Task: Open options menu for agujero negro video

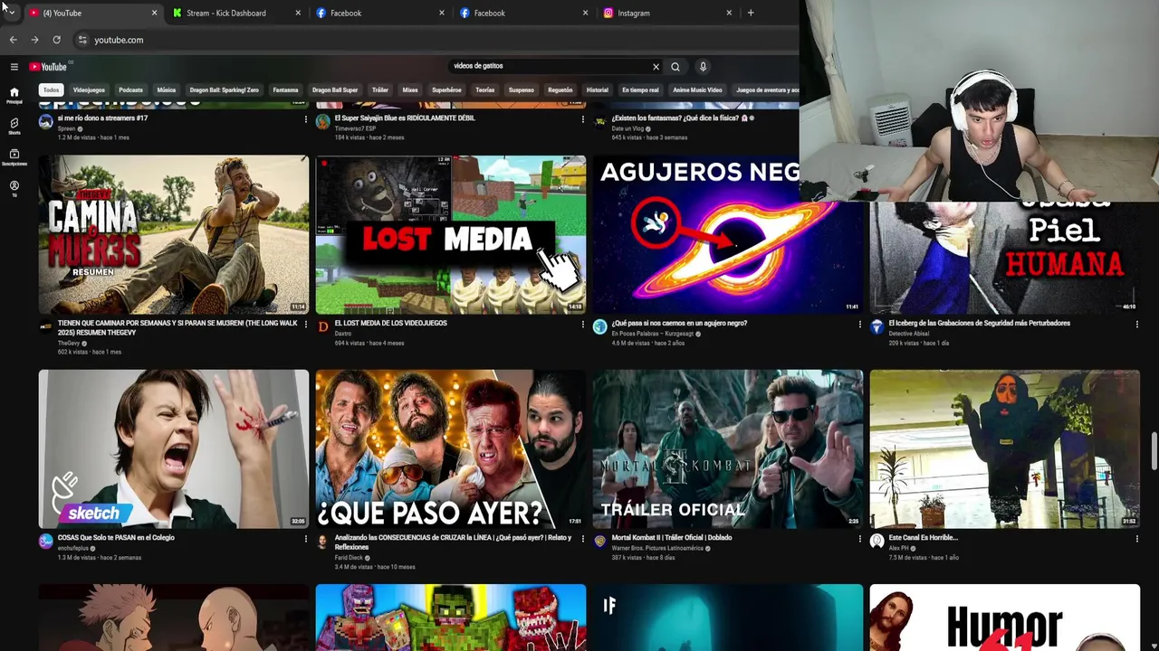Action: coord(859,325)
